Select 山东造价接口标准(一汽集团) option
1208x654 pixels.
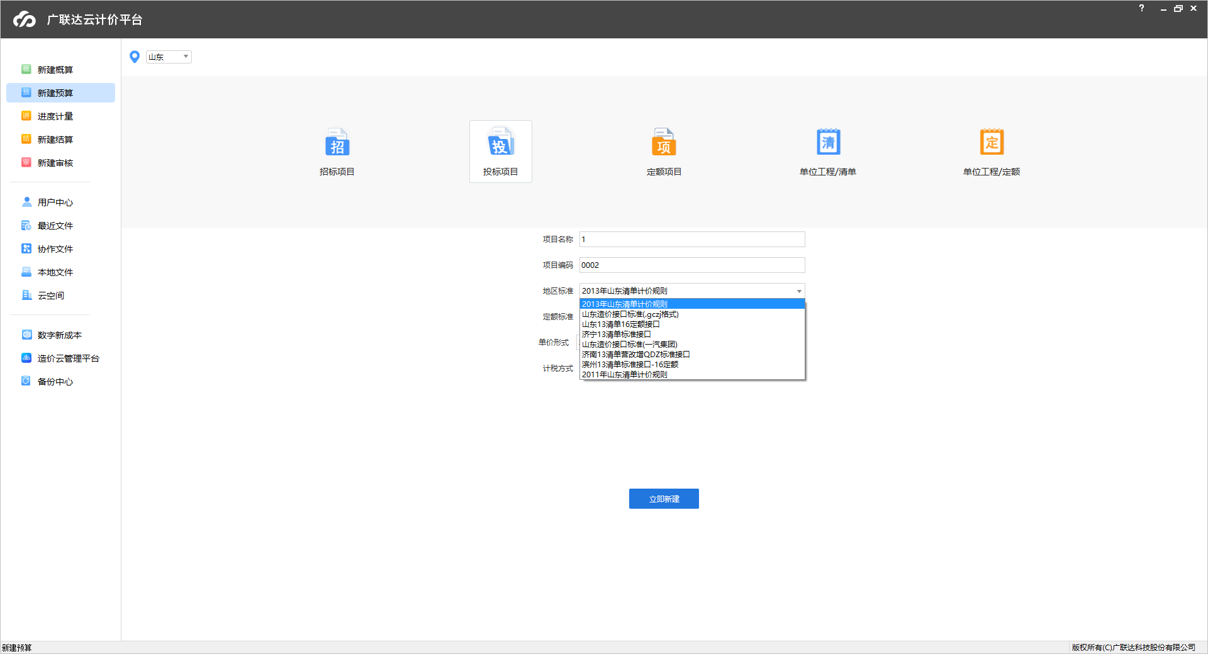692,345
